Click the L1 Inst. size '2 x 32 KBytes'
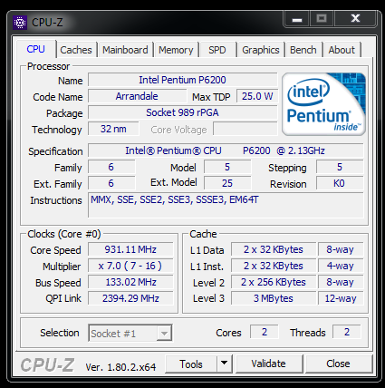Screen dimensions: 385x388 coord(274,266)
